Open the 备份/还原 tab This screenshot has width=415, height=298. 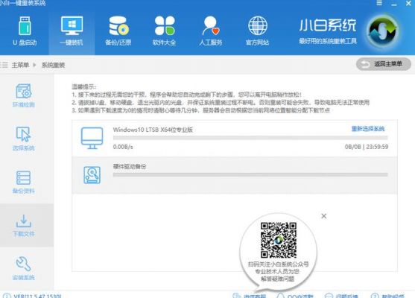click(118, 31)
